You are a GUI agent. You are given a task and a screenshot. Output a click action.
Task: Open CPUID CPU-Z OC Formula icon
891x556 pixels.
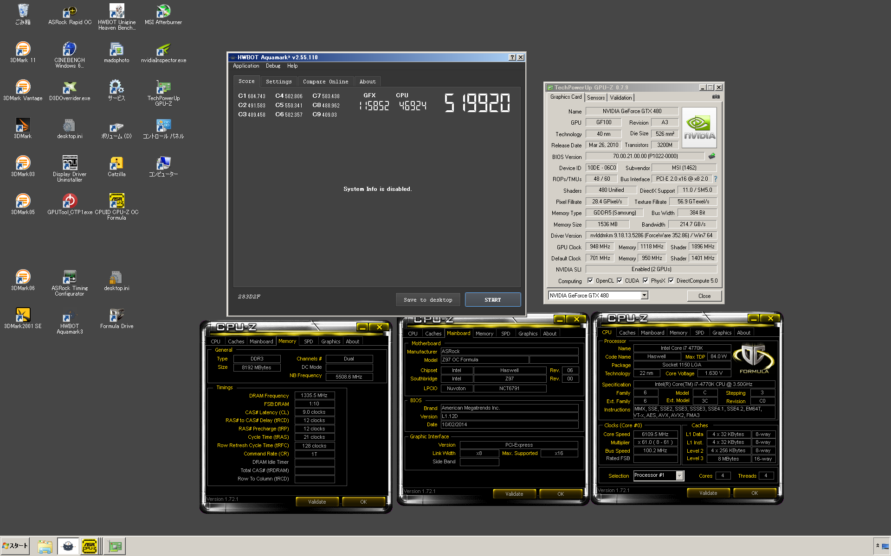click(116, 207)
